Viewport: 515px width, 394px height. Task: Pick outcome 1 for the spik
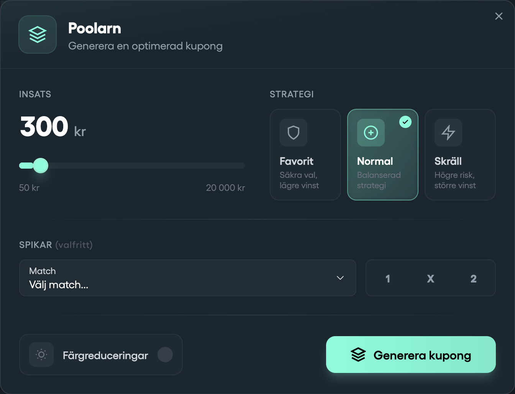pyautogui.click(x=388, y=279)
